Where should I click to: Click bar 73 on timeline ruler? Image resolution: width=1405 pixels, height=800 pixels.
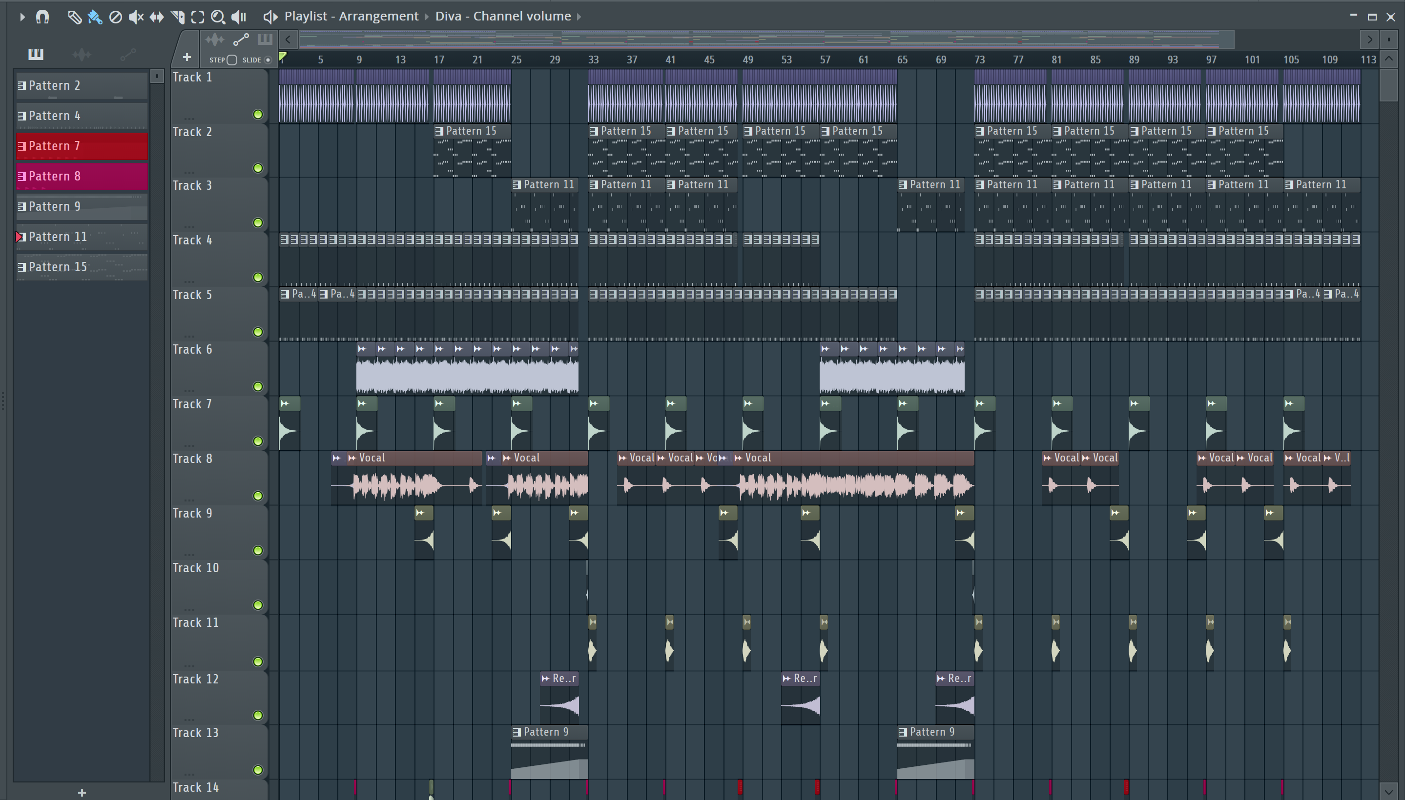pyautogui.click(x=979, y=60)
